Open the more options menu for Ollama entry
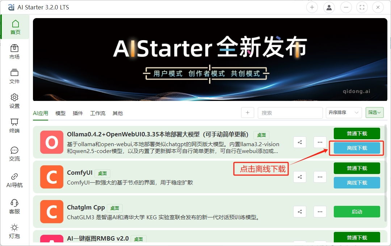This screenshot has height=246, width=391. [x=320, y=142]
